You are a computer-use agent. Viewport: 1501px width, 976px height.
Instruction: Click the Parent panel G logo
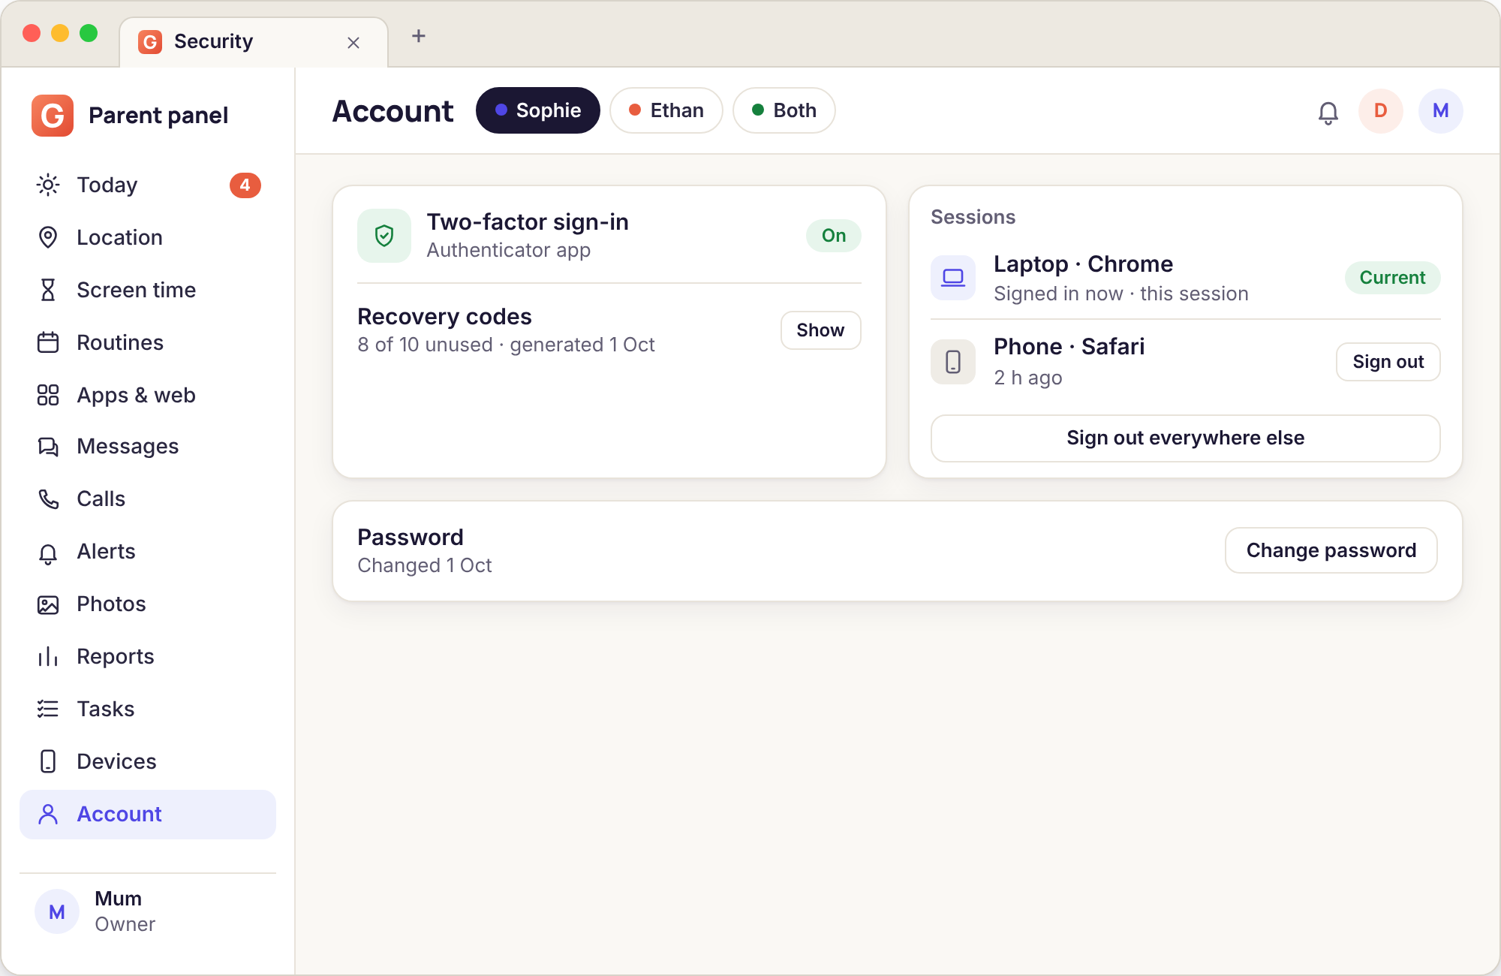coord(53,116)
